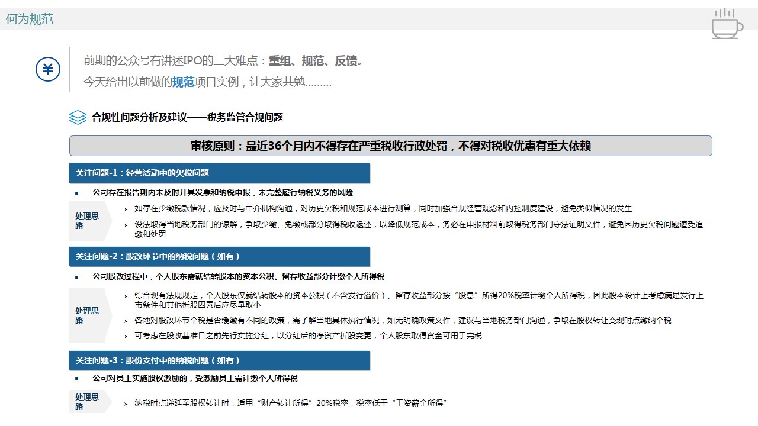The width and height of the screenshot is (758, 426).
Task: Select the line beginning 各地对股改环节个税
Action: click(403, 320)
